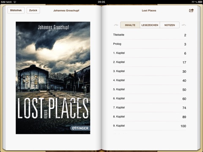Tap the Wi-Fi status icon
The height and width of the screenshot is (152, 203).
(x=15, y=2)
